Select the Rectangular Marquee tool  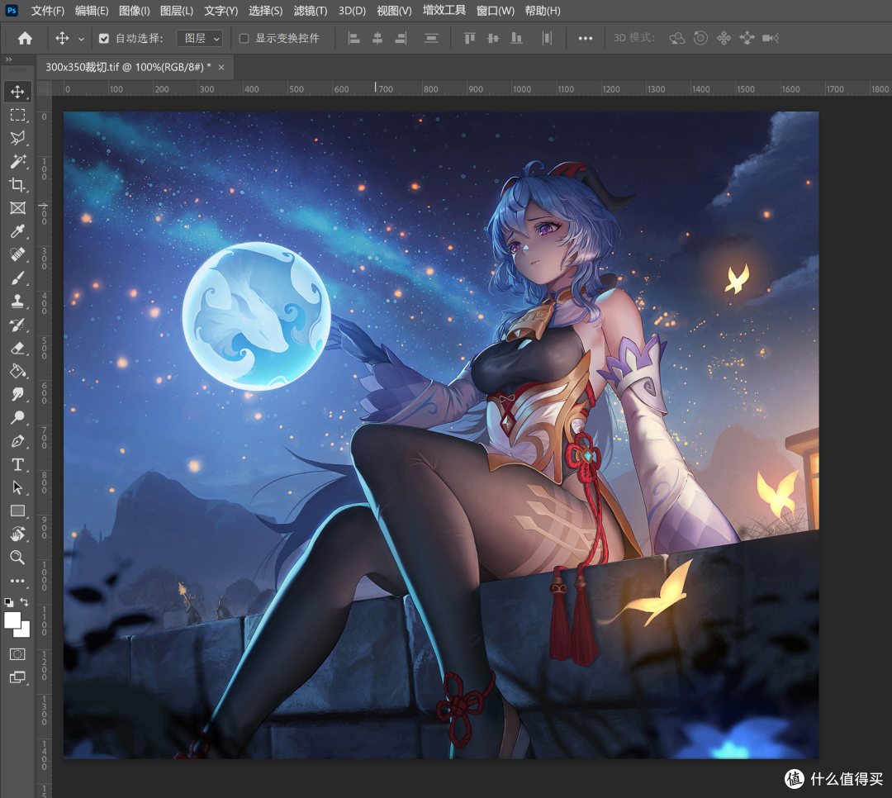pyautogui.click(x=17, y=115)
